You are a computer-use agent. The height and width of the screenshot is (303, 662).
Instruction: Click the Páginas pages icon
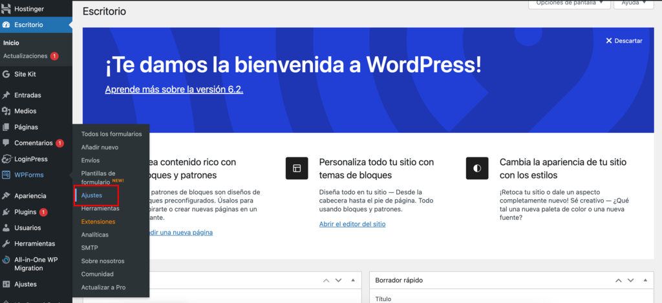pyautogui.click(x=6, y=127)
